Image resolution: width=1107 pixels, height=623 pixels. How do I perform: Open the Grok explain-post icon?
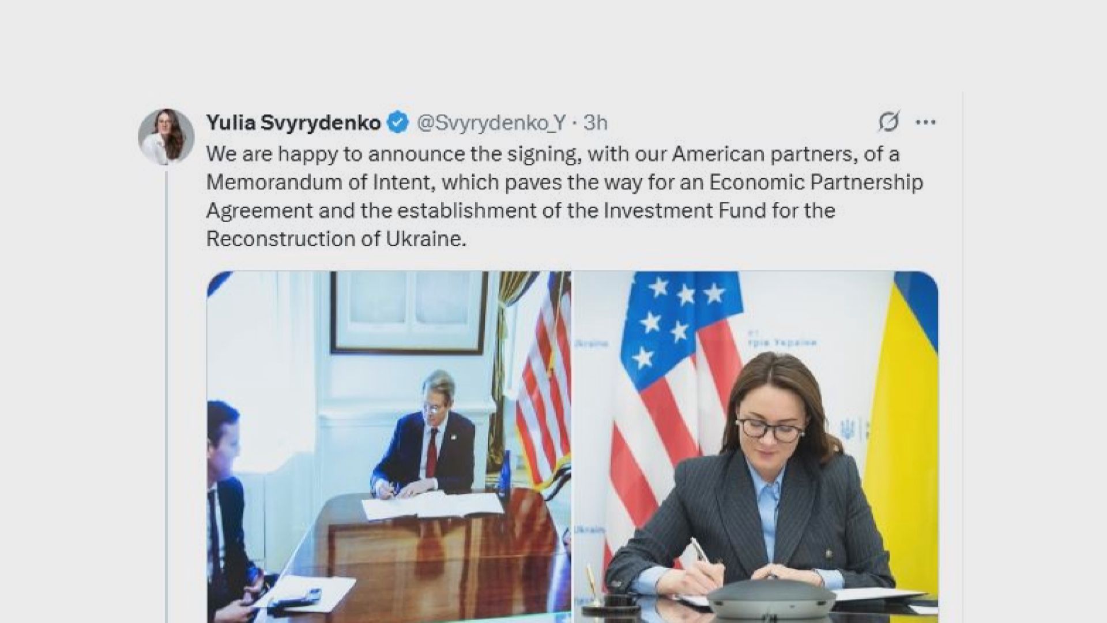(888, 122)
